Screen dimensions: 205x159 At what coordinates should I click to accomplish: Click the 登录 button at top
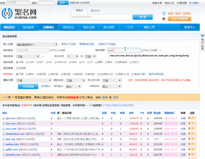(x=63, y=3)
